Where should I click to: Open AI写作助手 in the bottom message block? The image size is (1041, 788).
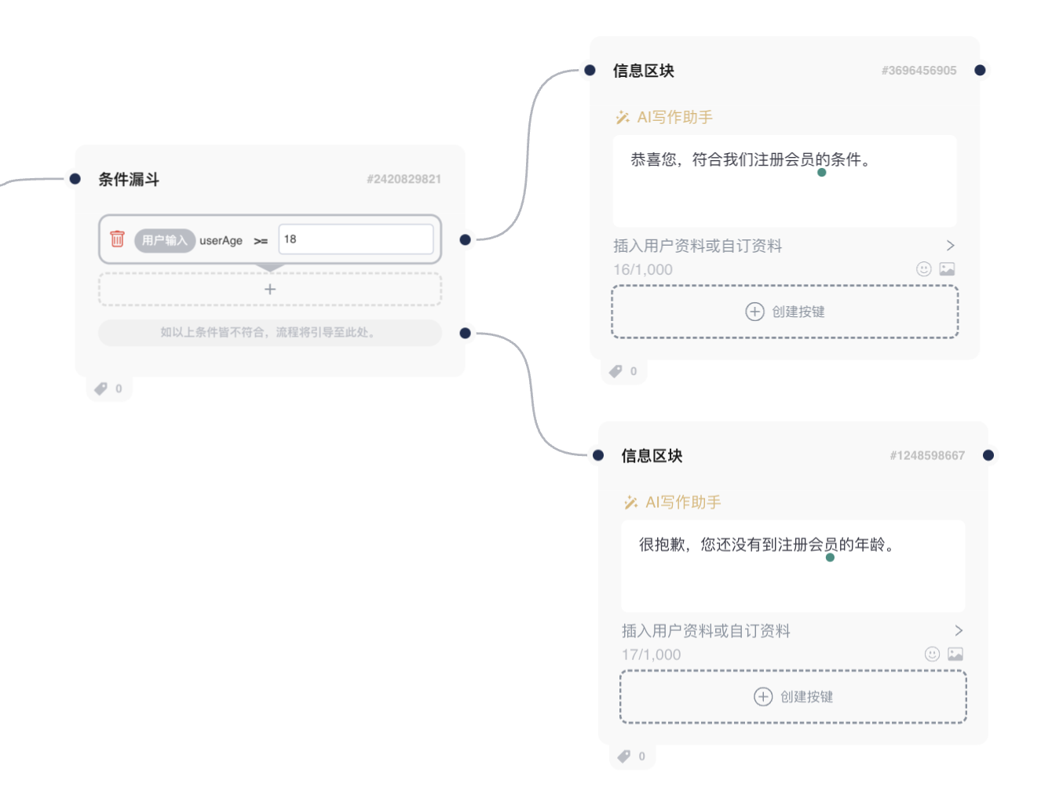(674, 502)
